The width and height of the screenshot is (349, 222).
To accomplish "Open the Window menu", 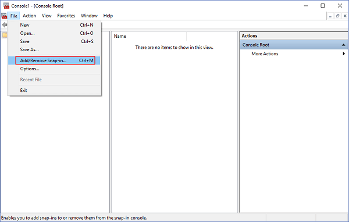I will (89, 16).
